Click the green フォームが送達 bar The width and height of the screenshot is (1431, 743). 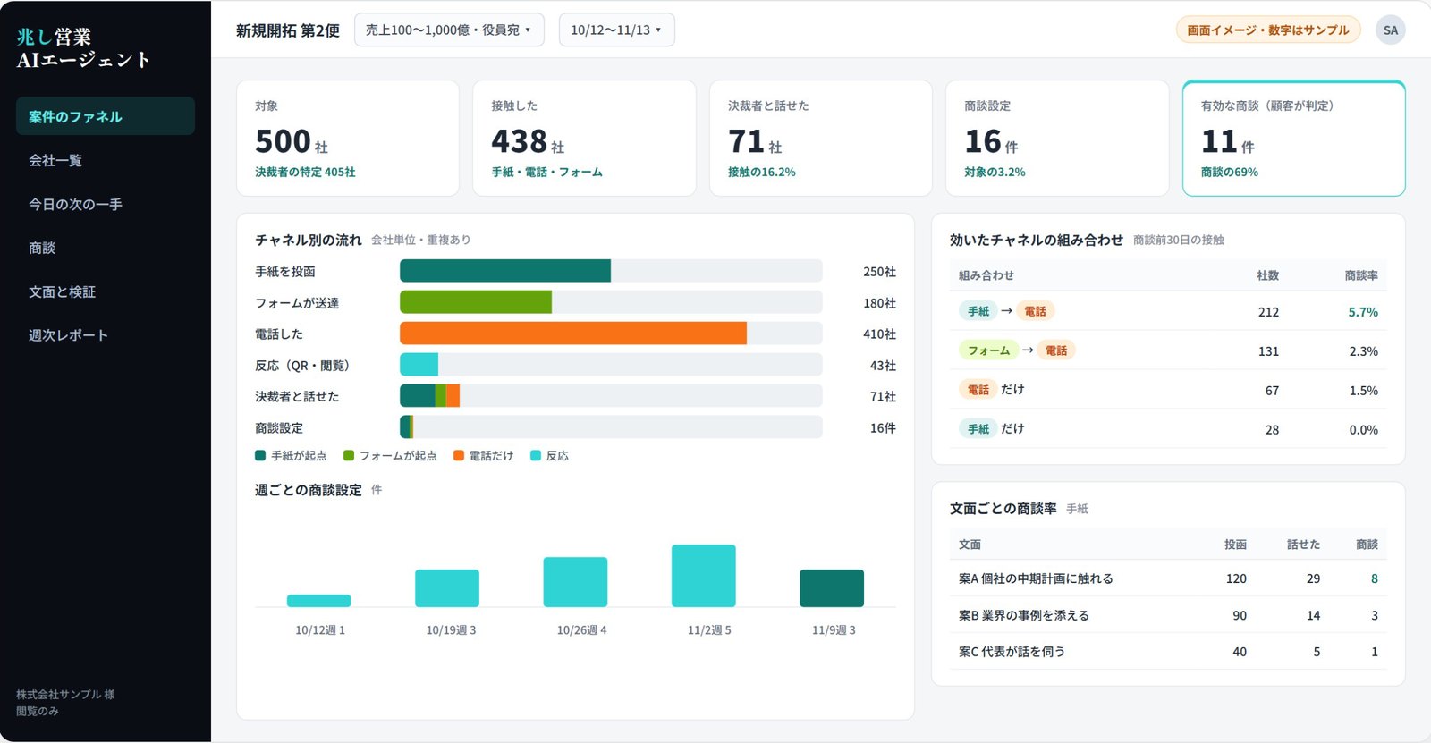[x=476, y=302]
